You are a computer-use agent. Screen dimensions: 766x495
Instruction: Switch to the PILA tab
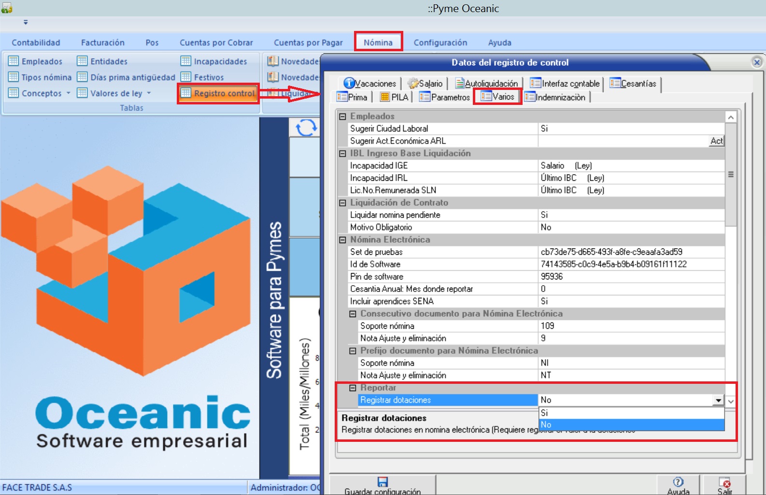(x=394, y=97)
